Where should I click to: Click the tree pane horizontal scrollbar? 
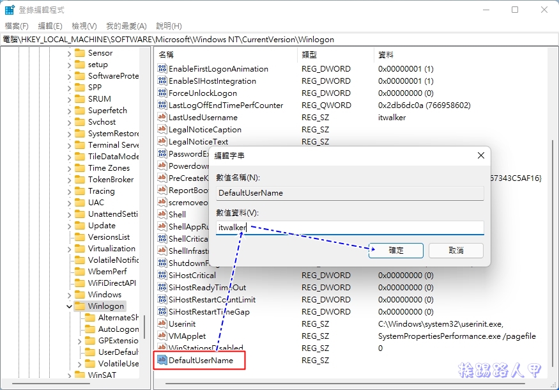[x=51, y=384]
